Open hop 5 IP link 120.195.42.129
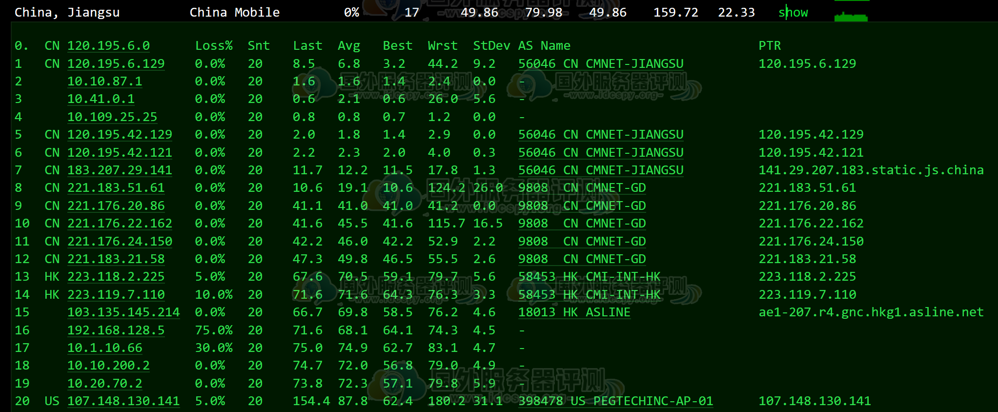Screen dimensions: 998x412 click(120, 135)
